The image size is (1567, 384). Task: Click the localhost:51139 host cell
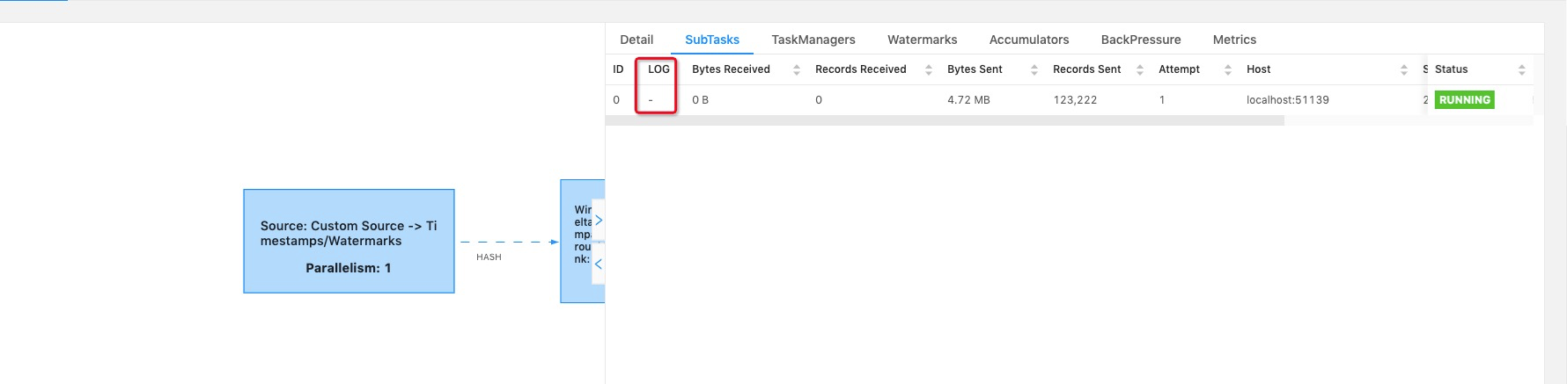click(x=1288, y=100)
